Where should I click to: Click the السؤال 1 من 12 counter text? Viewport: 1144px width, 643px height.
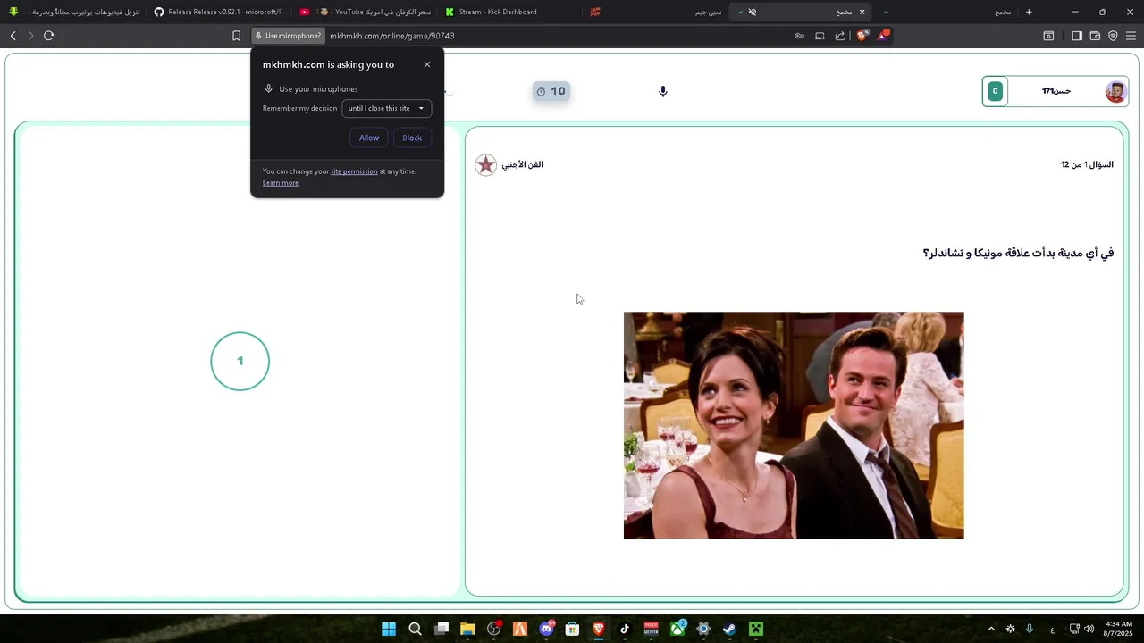pyautogui.click(x=1087, y=164)
